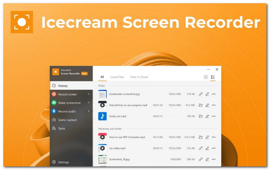This screenshot has height=170, width=270.
Task: Switch to the Local Files tab
Action: [x=117, y=77]
